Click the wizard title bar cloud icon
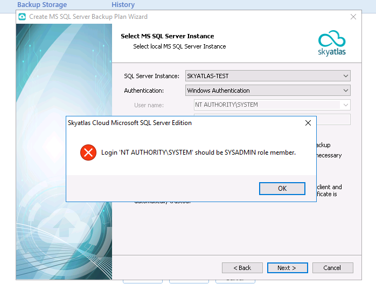Image resolution: width=376 pixels, height=298 pixels. [x=22, y=17]
